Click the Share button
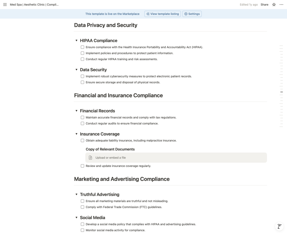The image size is (287, 234). 264,5
